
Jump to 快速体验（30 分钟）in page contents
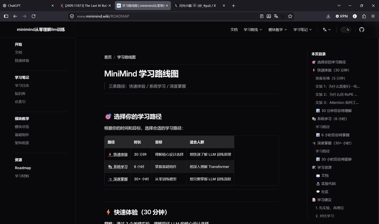330,70
